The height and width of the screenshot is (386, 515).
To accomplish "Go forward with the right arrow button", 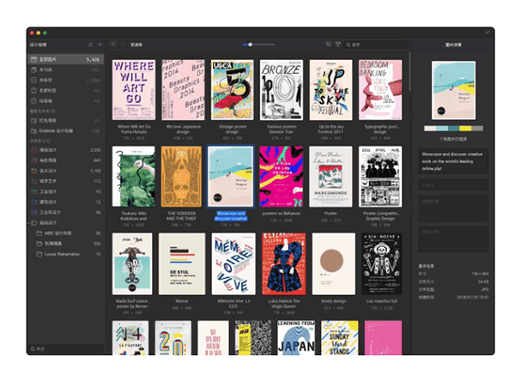I will [x=122, y=45].
